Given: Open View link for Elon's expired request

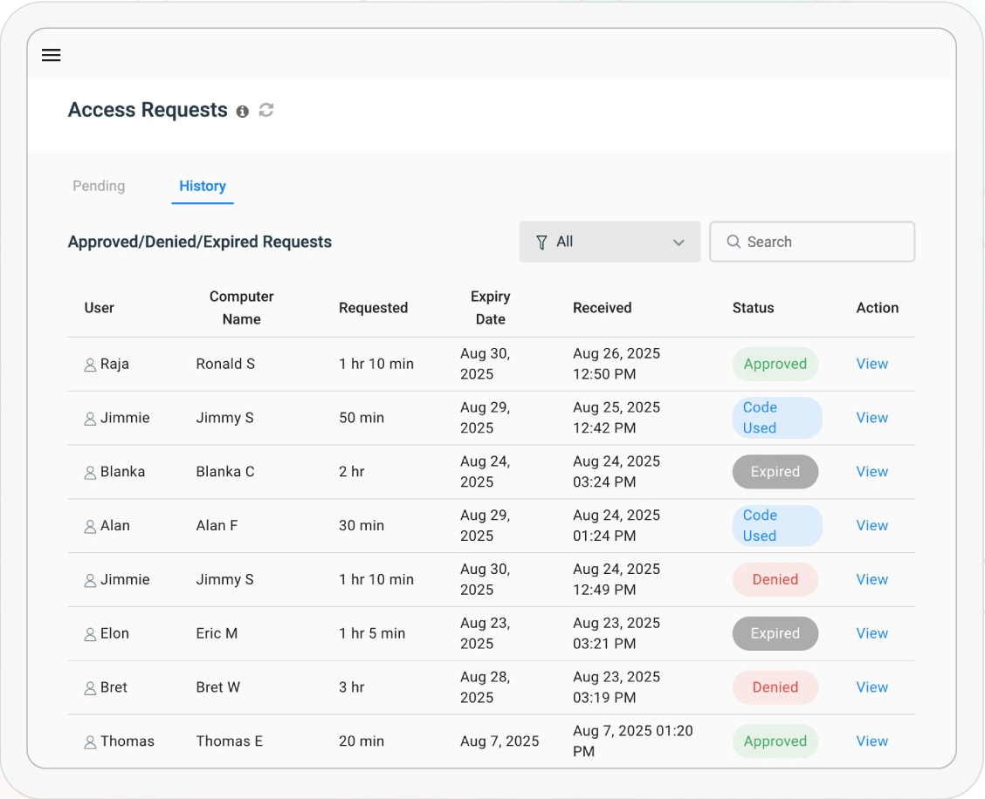Looking at the screenshot, I should tap(871, 633).
